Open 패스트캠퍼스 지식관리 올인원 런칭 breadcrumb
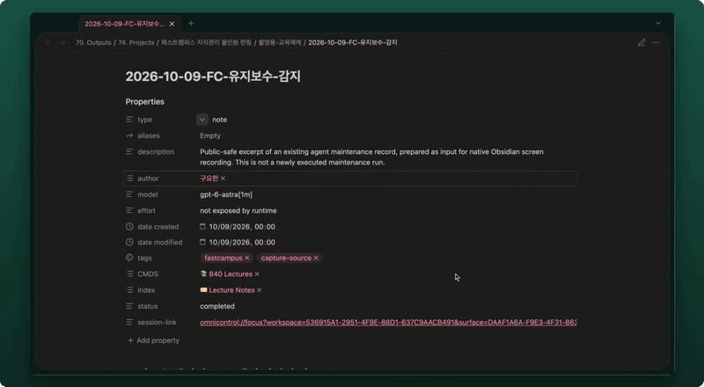 click(206, 42)
